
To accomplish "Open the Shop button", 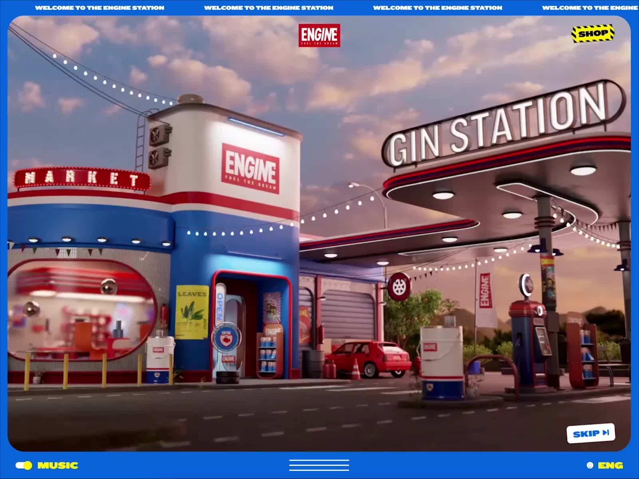I will coord(593,34).
